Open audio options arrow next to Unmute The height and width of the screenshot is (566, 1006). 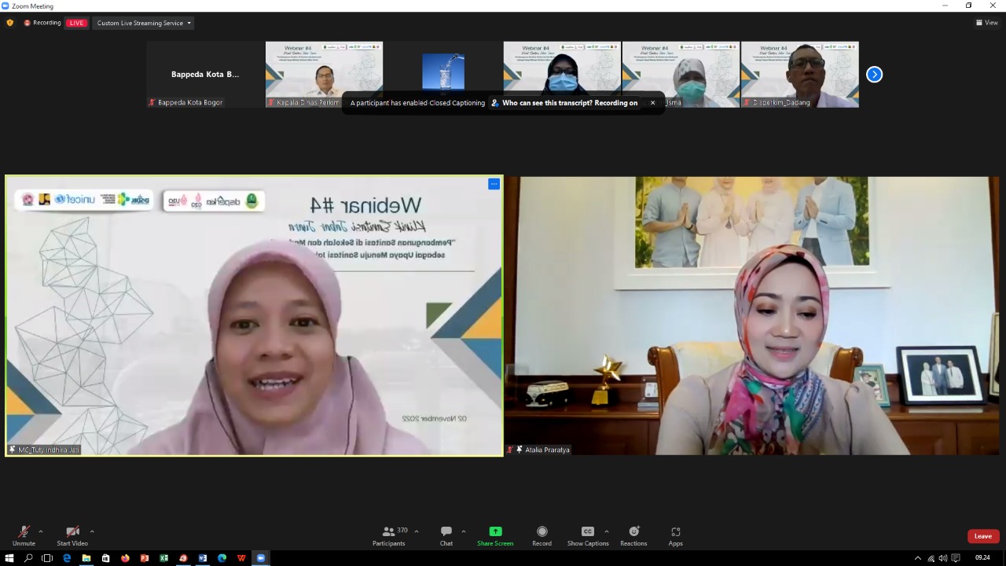41,531
